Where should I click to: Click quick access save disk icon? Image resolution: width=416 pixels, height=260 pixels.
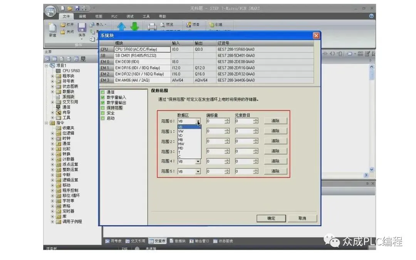coord(77,8)
